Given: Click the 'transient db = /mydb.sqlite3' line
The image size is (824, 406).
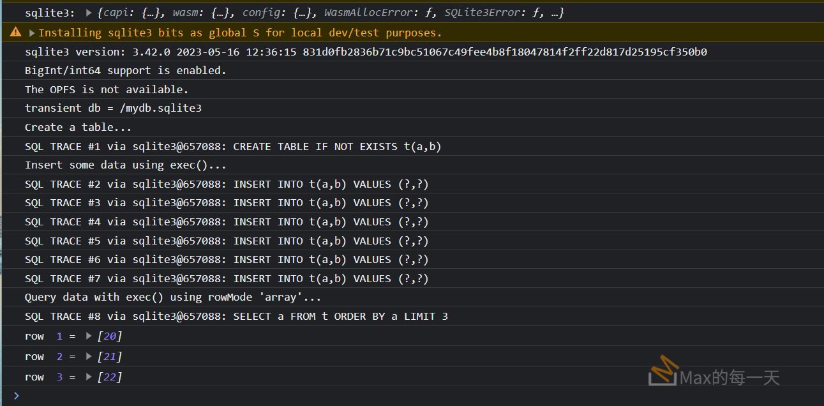Looking at the screenshot, I should click(113, 108).
